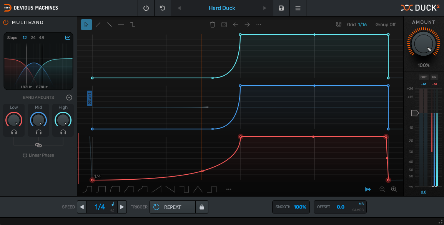Open the hamburger main menu
Screen dimensions: 444x225
[x=298, y=8]
